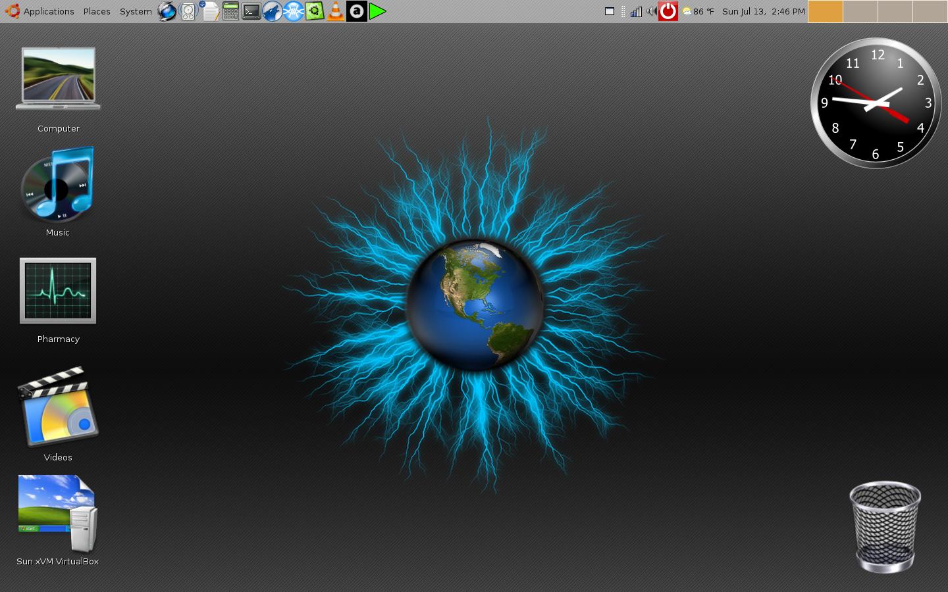This screenshot has height=592, width=948.
Task: Launch VLC media player traffic cone
Action: click(336, 11)
